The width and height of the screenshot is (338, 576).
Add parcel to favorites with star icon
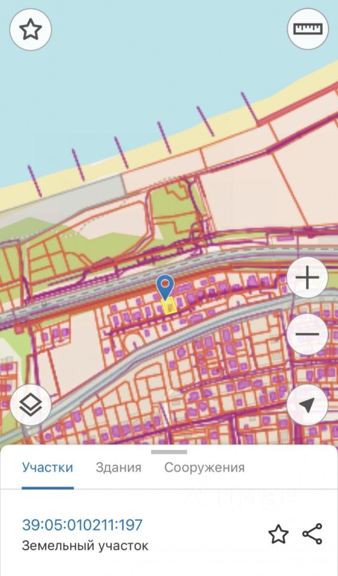click(x=278, y=534)
